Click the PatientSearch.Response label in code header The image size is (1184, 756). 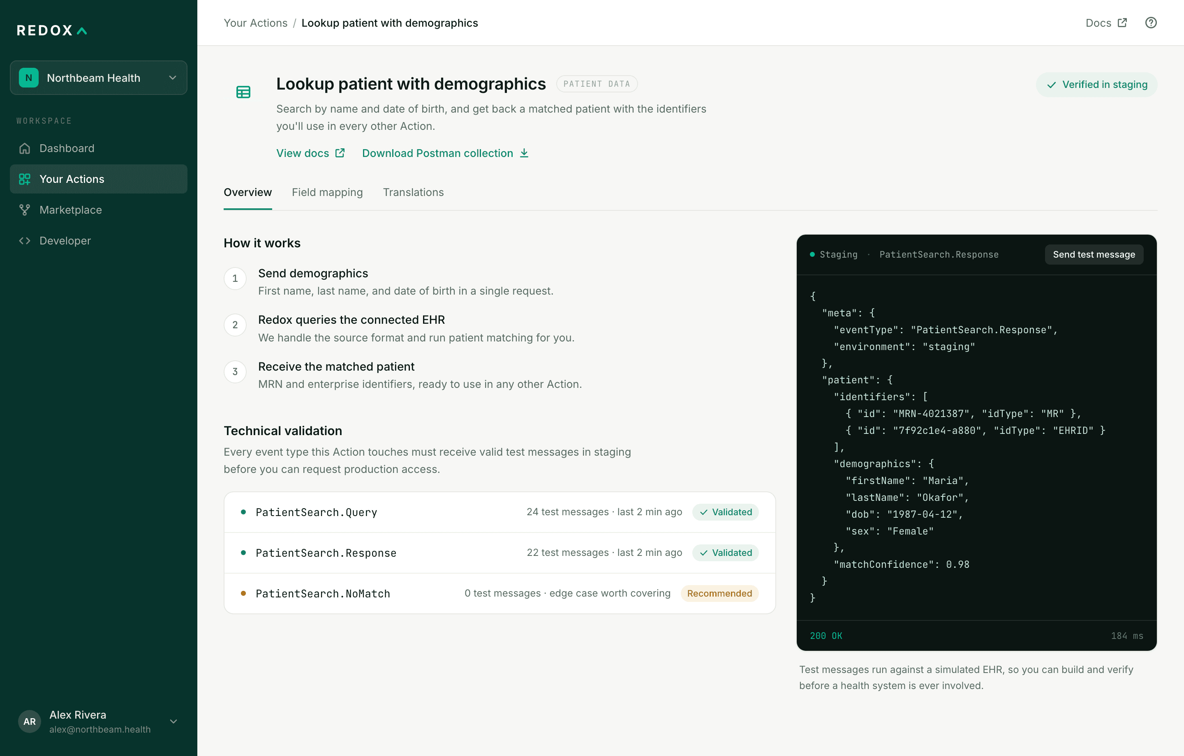point(939,254)
